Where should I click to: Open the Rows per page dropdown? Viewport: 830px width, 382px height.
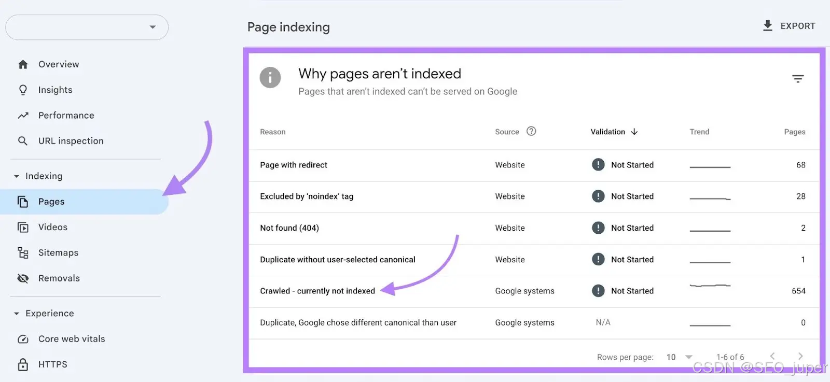coord(679,357)
